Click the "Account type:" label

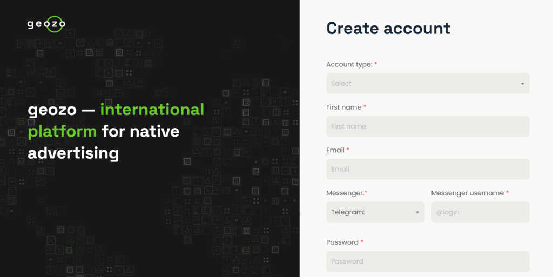pyautogui.click(x=349, y=64)
